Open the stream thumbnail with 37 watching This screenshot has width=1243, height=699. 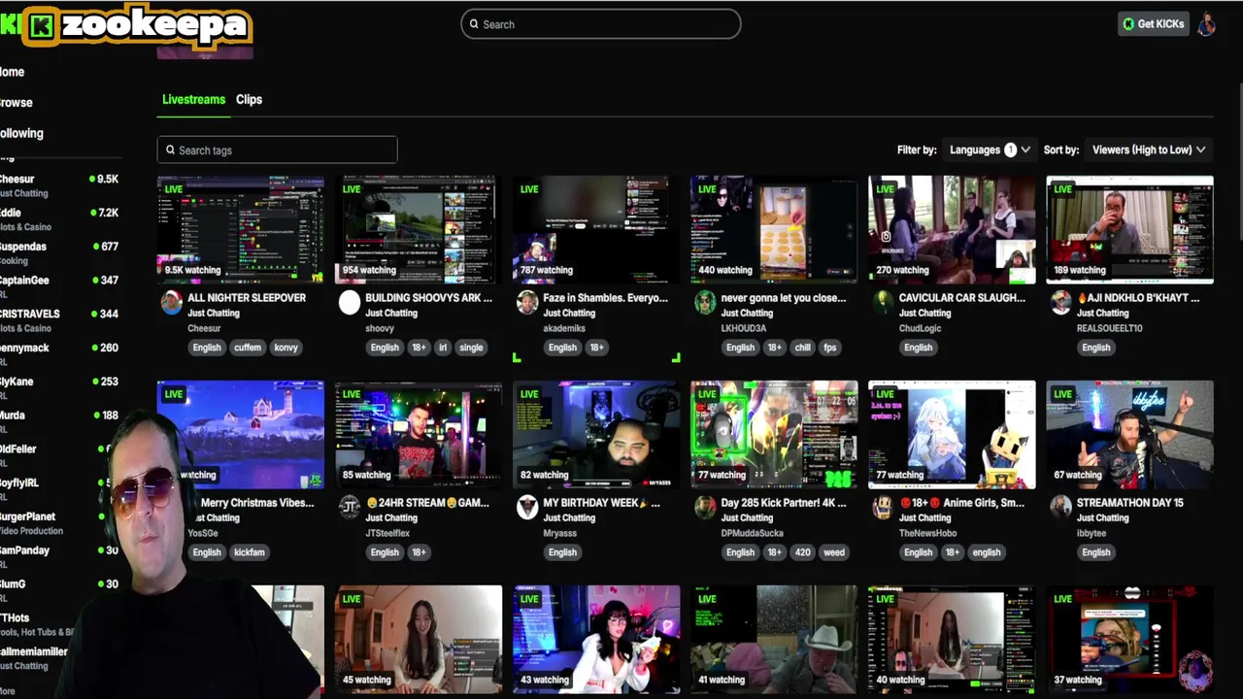1129,639
